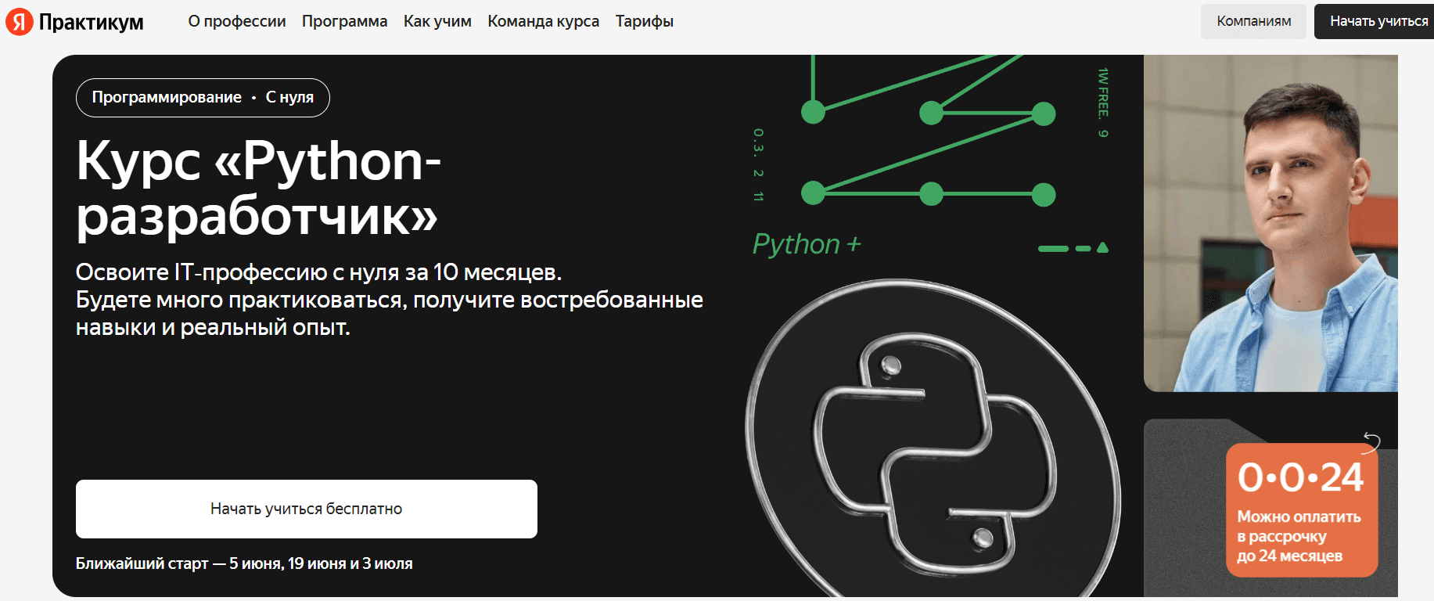
Task: Click the «Программирование» category tag
Action: point(167,97)
